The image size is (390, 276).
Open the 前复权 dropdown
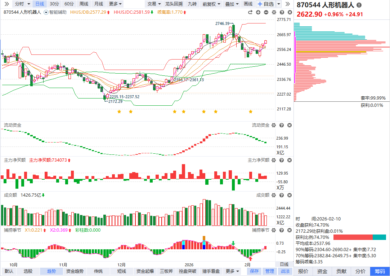211,4
